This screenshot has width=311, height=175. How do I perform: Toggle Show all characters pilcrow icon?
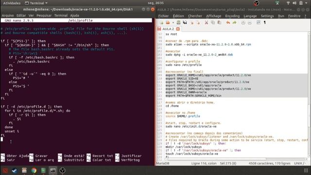point(264,22)
